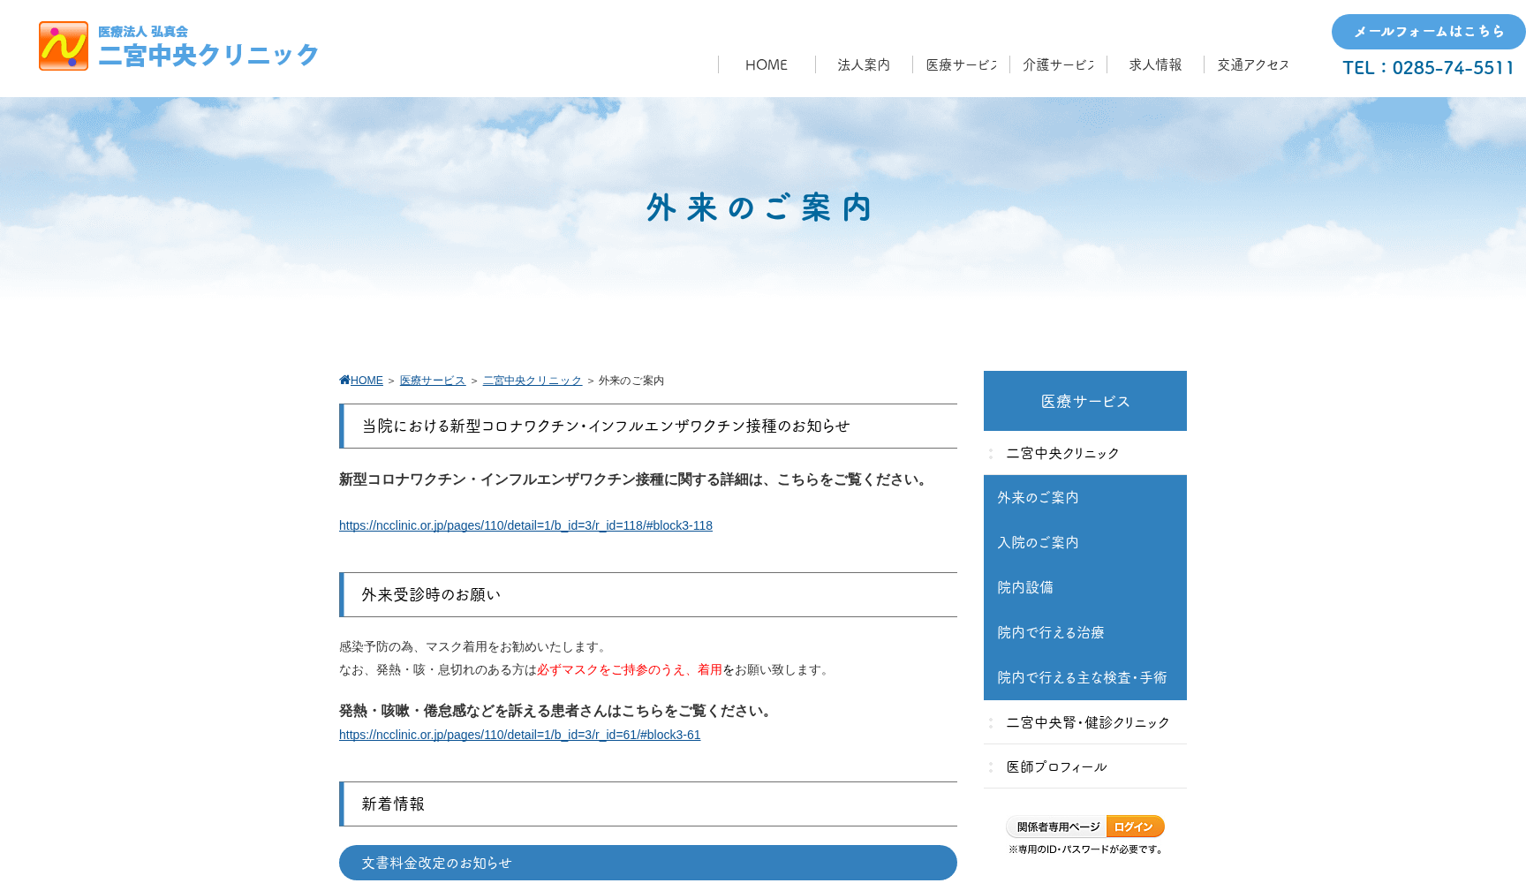The width and height of the screenshot is (1526, 883).
Task: Click the clinic logo icon
Action: (63, 45)
